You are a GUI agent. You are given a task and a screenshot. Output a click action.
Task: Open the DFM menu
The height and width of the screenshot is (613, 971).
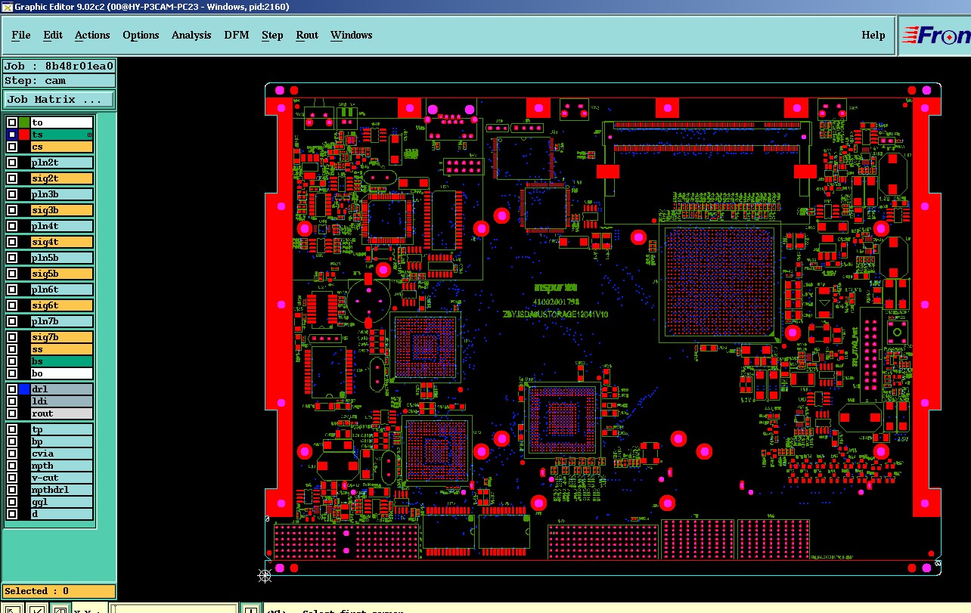coord(237,35)
